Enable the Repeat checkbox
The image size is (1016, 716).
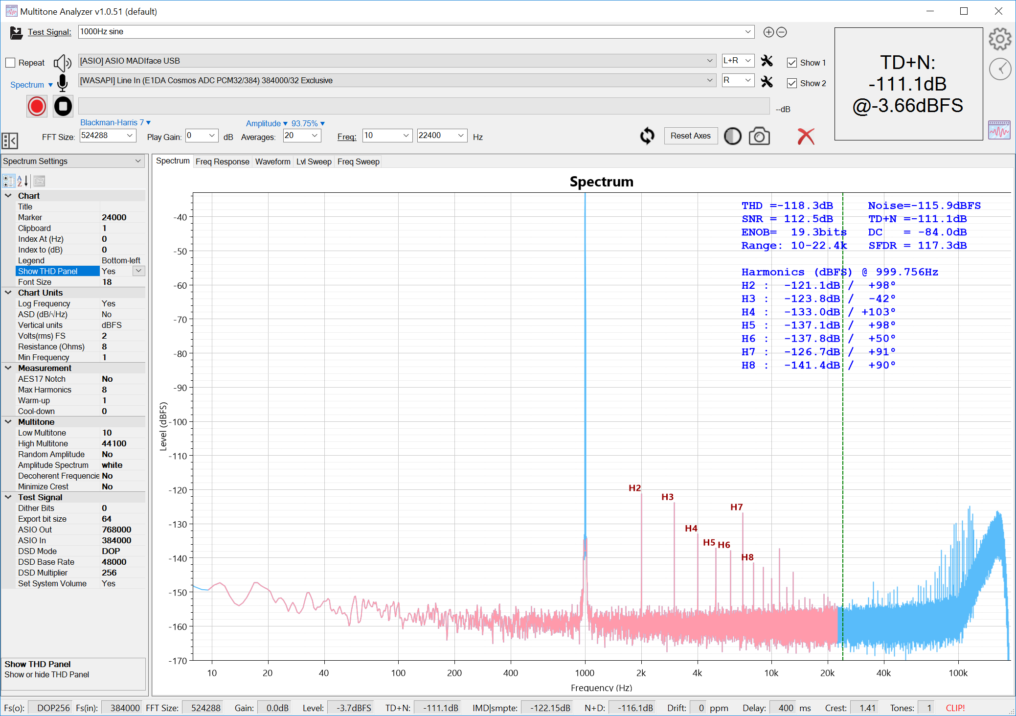click(x=10, y=63)
